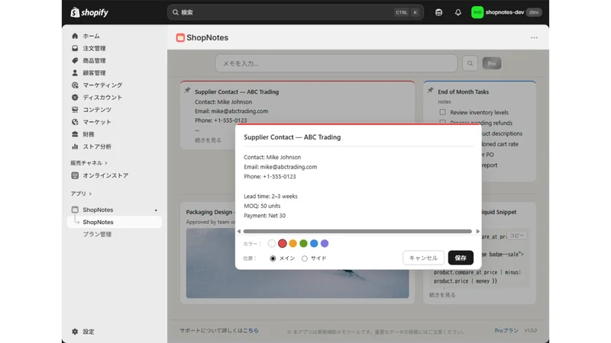Expand the アプリ apps section

pyautogui.click(x=81, y=194)
